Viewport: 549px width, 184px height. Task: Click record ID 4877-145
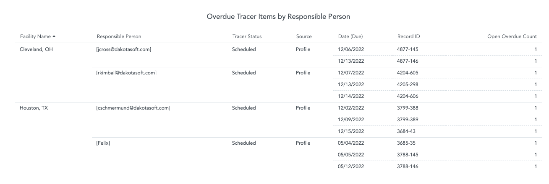point(408,49)
